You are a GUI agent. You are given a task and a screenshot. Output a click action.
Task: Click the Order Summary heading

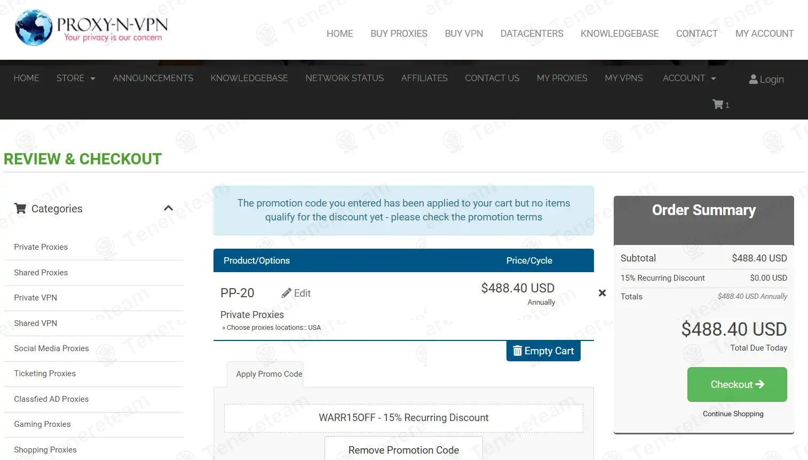(704, 210)
